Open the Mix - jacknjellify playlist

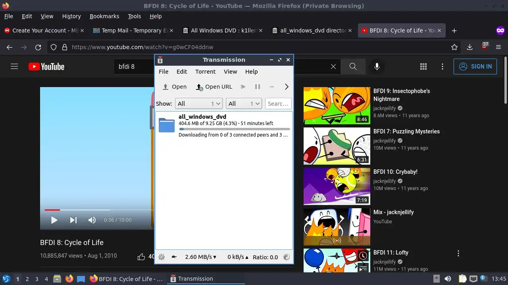(x=337, y=227)
